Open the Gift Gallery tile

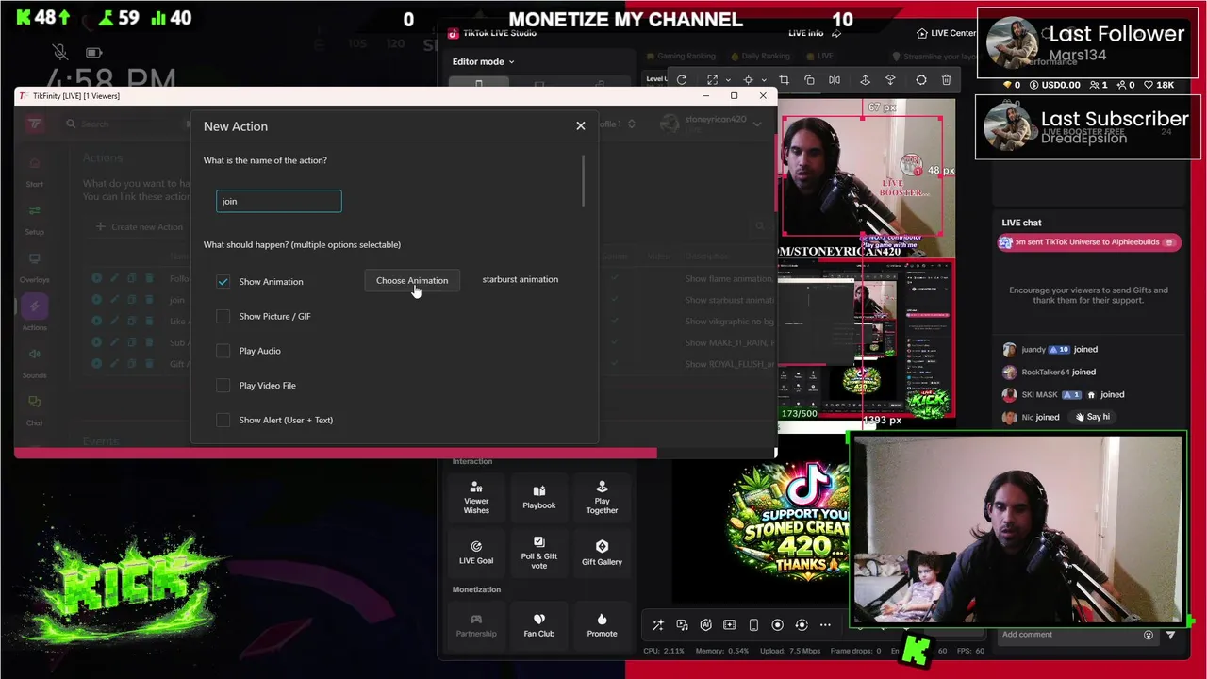[x=602, y=553]
